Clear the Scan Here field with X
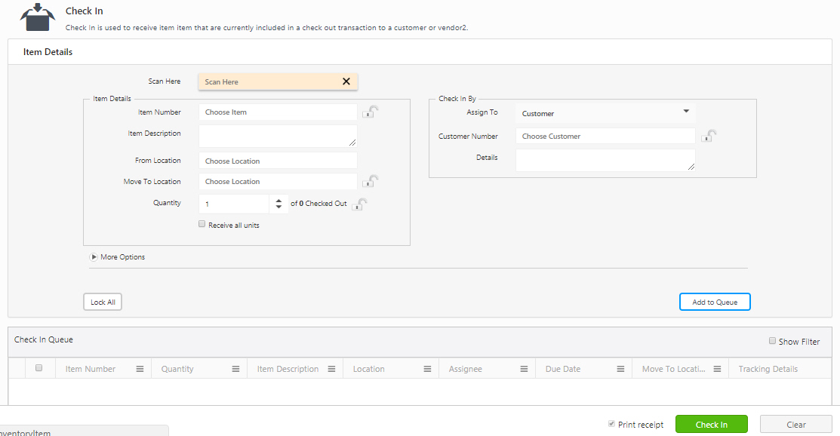The height and width of the screenshot is (436, 840). click(346, 81)
